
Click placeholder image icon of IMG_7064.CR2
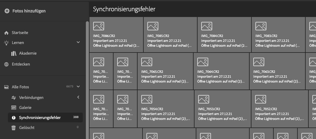(203, 62)
